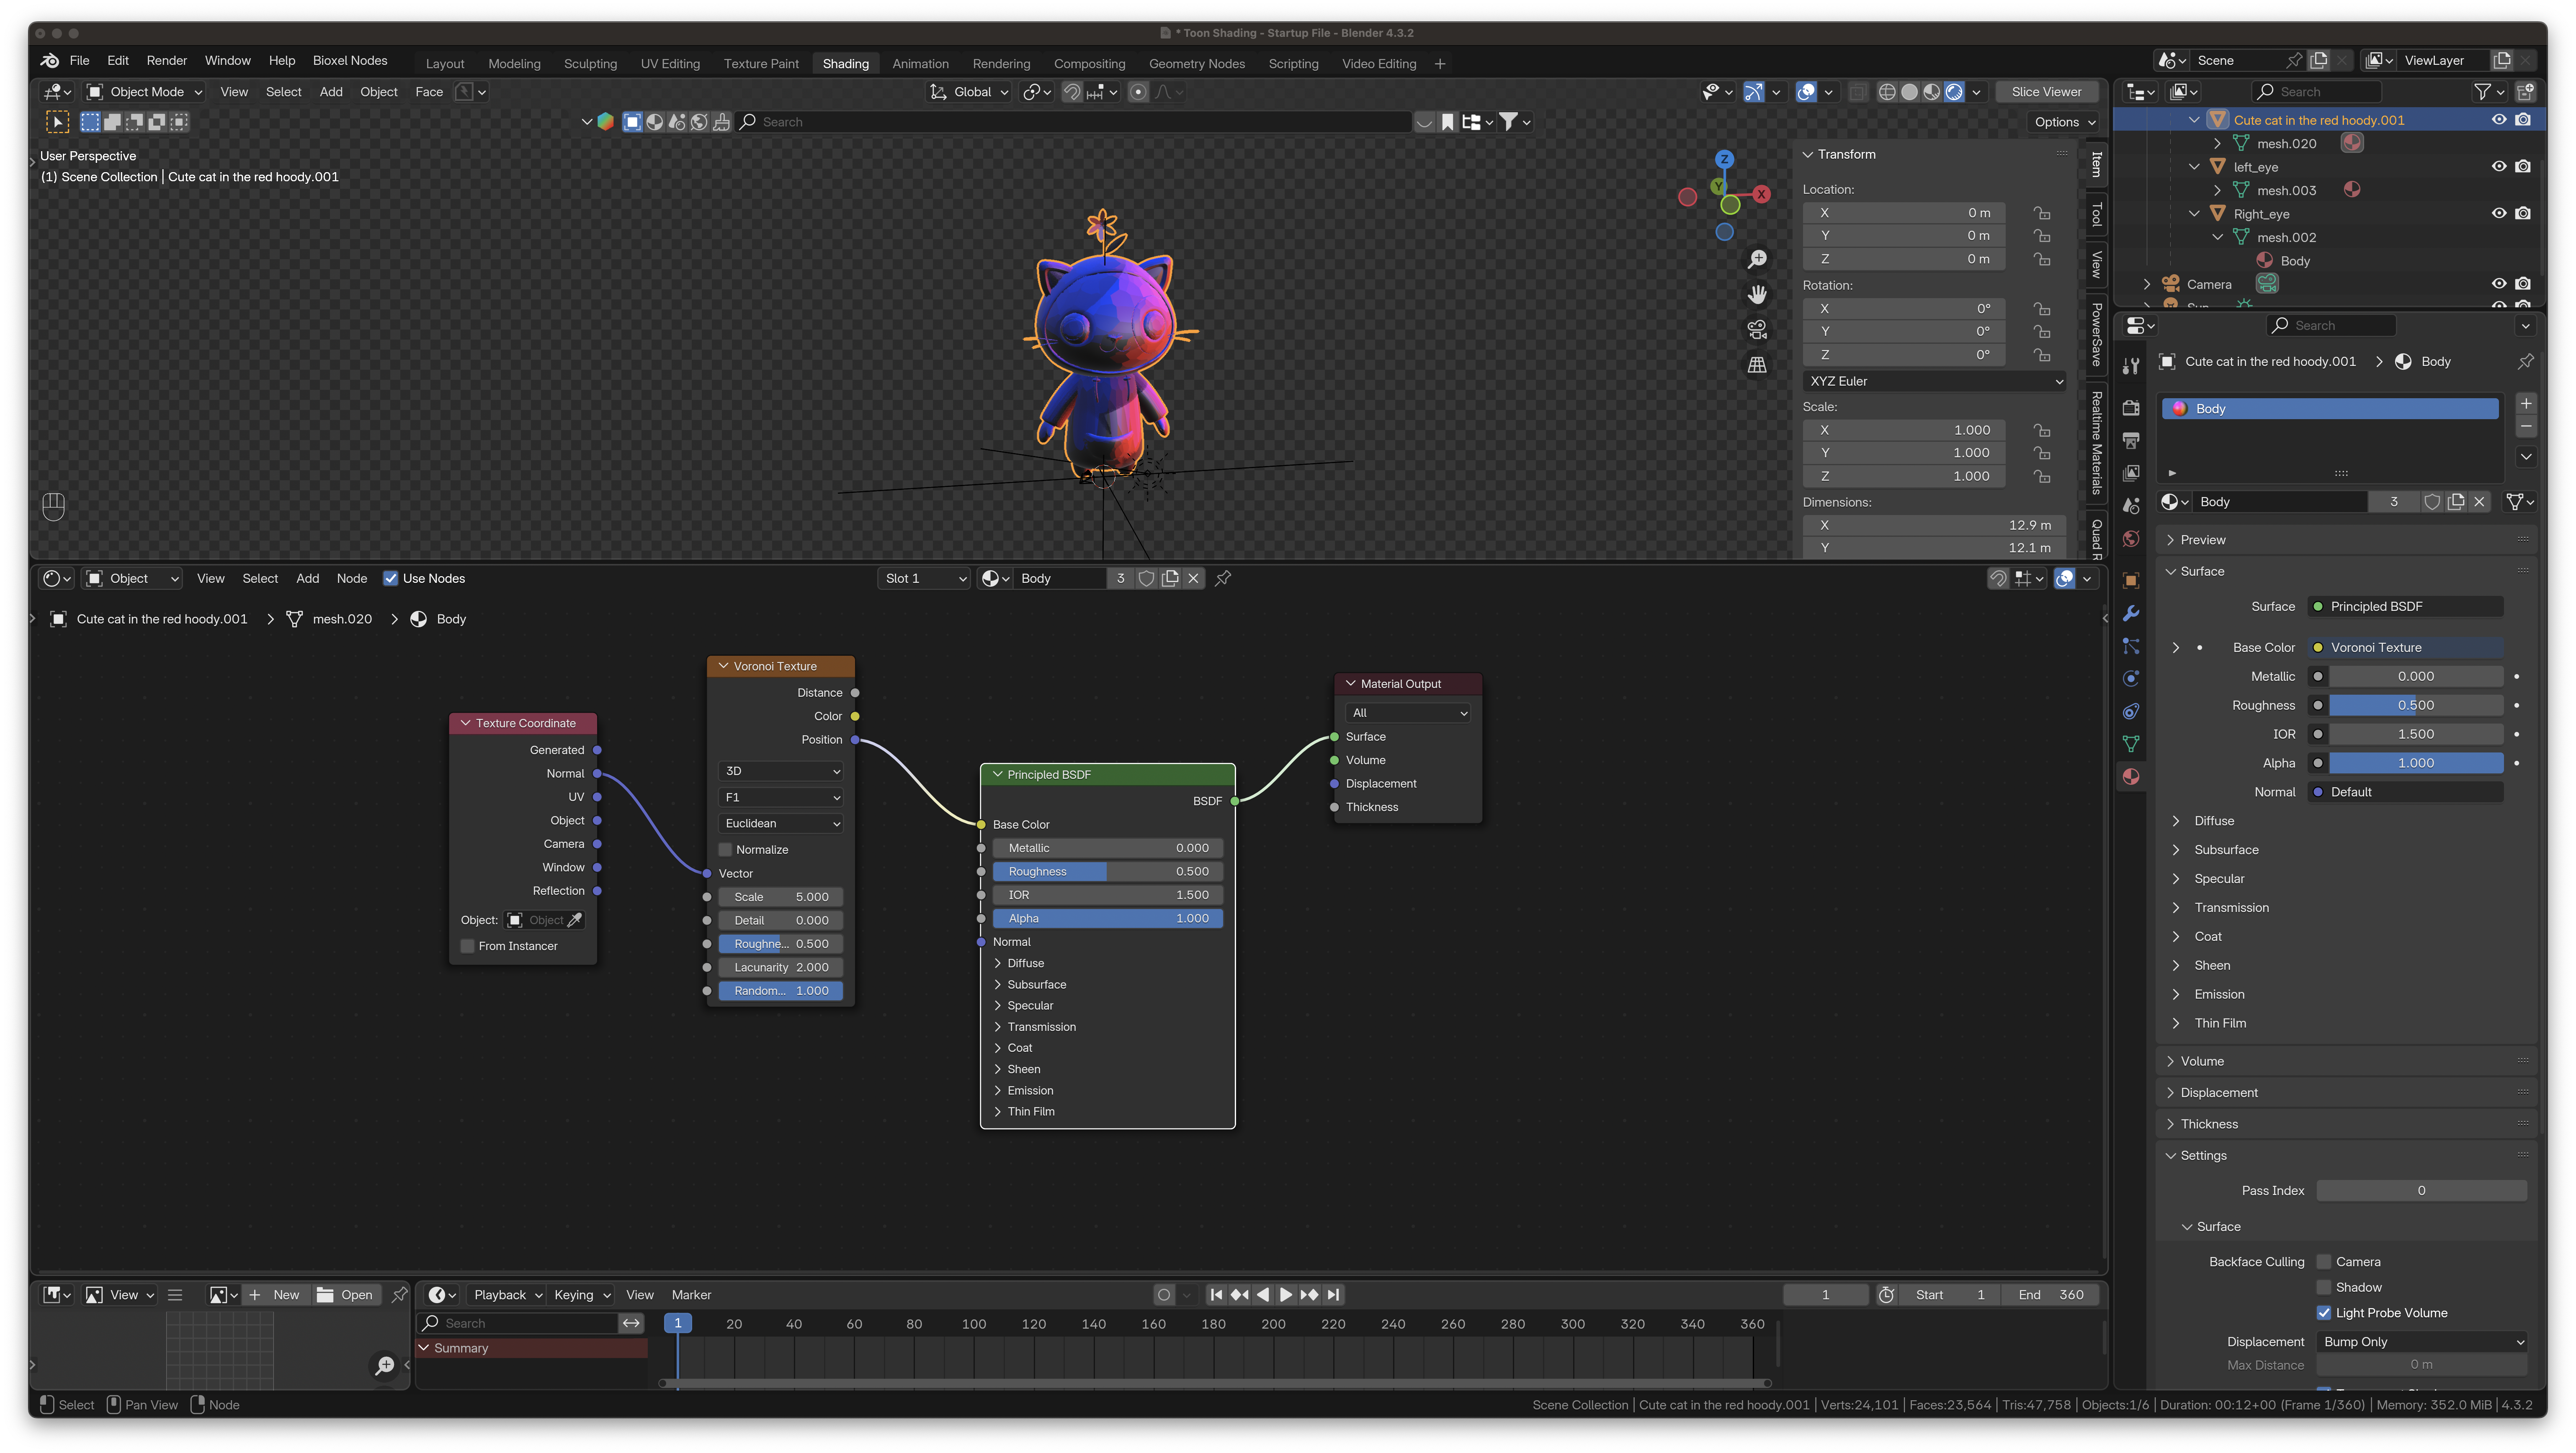Open the Render menu
This screenshot has width=2576, height=1453.
point(167,61)
